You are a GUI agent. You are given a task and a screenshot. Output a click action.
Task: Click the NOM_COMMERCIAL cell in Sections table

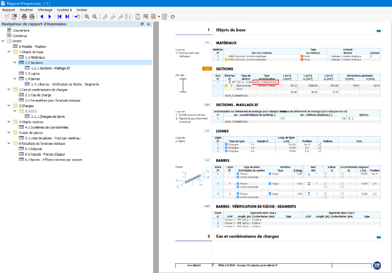pos(266,82)
